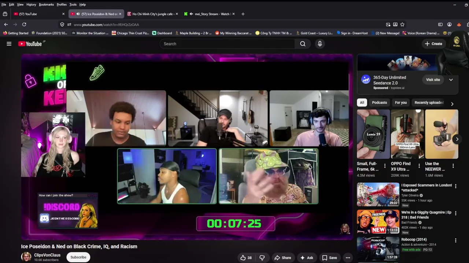Screen dimensions: 469x263
Task: Unmute the mei_Story Stream tab audio
Action: (191, 14)
